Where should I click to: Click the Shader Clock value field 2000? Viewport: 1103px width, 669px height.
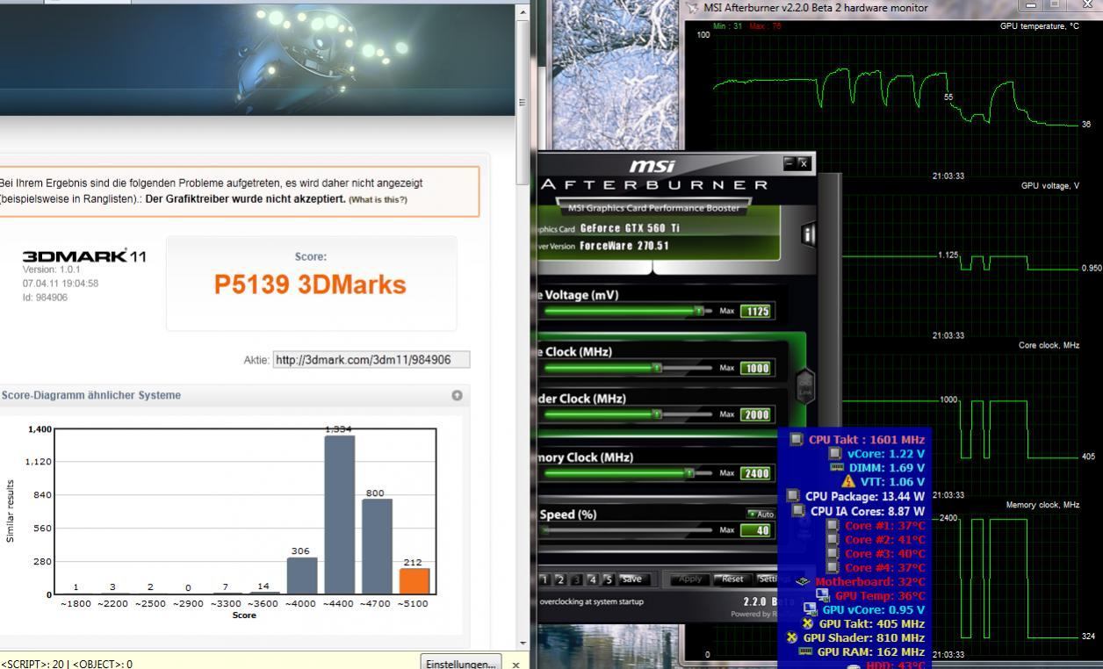756,415
